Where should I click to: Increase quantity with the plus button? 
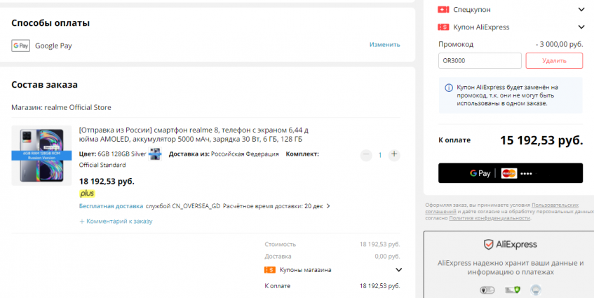click(394, 154)
